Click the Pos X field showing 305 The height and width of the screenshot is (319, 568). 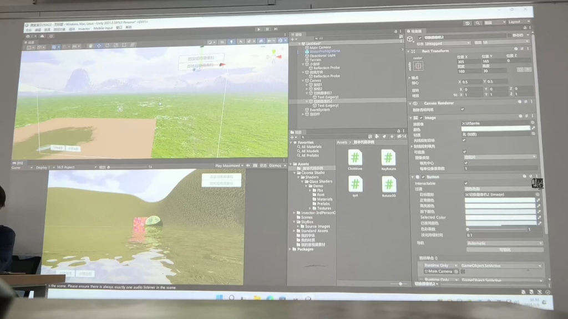click(x=469, y=62)
